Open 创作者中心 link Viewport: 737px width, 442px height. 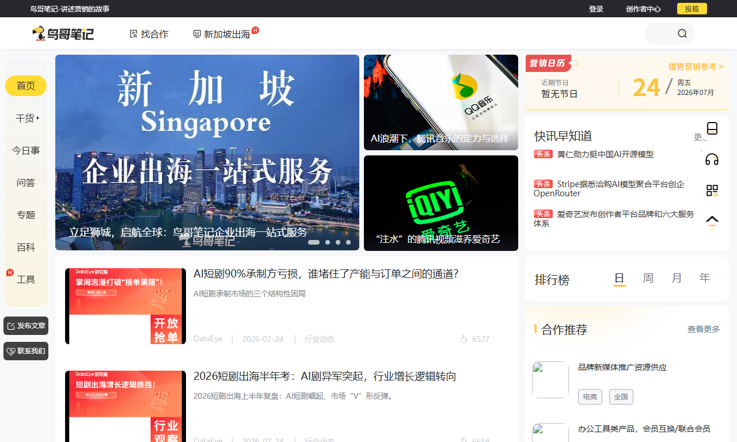[643, 9]
